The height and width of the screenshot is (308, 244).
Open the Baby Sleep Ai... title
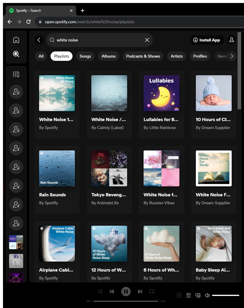213,270
